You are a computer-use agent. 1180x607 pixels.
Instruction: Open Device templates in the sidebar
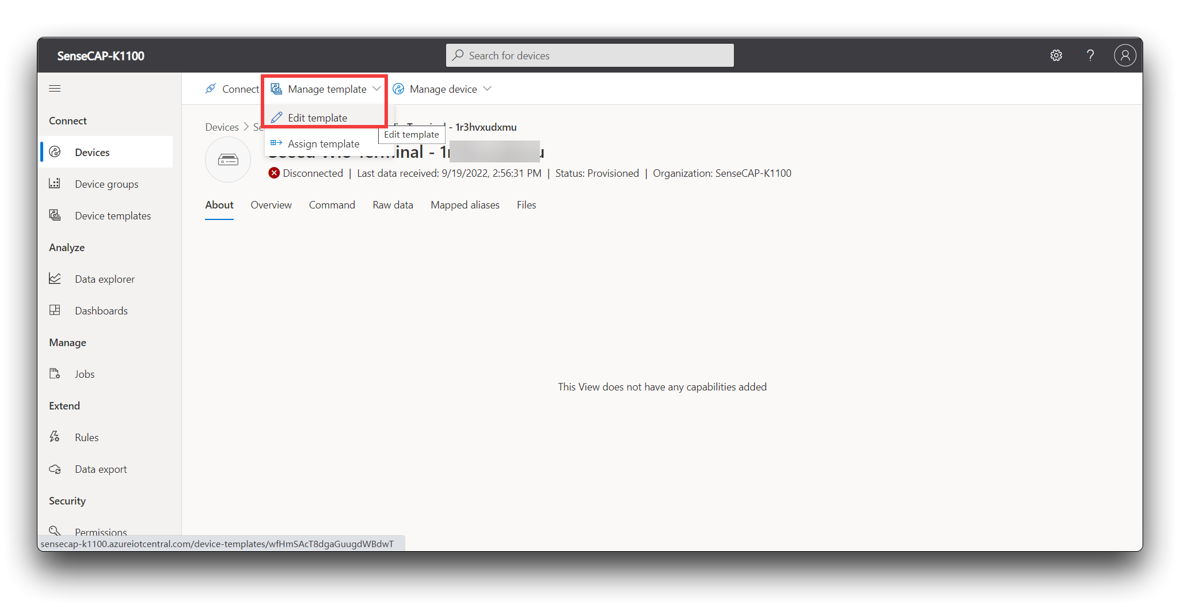pos(106,215)
